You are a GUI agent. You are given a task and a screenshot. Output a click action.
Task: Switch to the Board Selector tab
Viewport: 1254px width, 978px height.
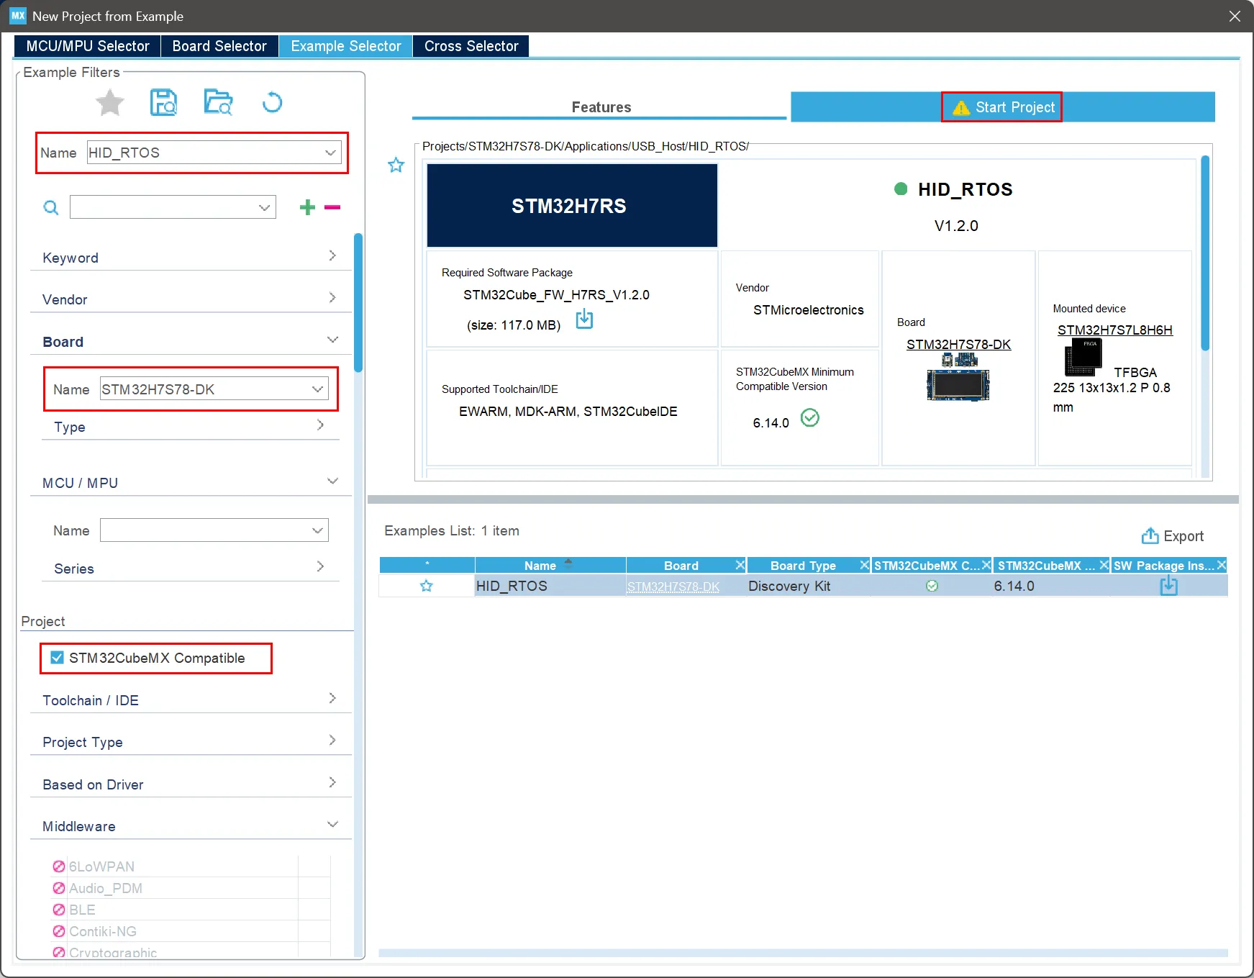[219, 45]
